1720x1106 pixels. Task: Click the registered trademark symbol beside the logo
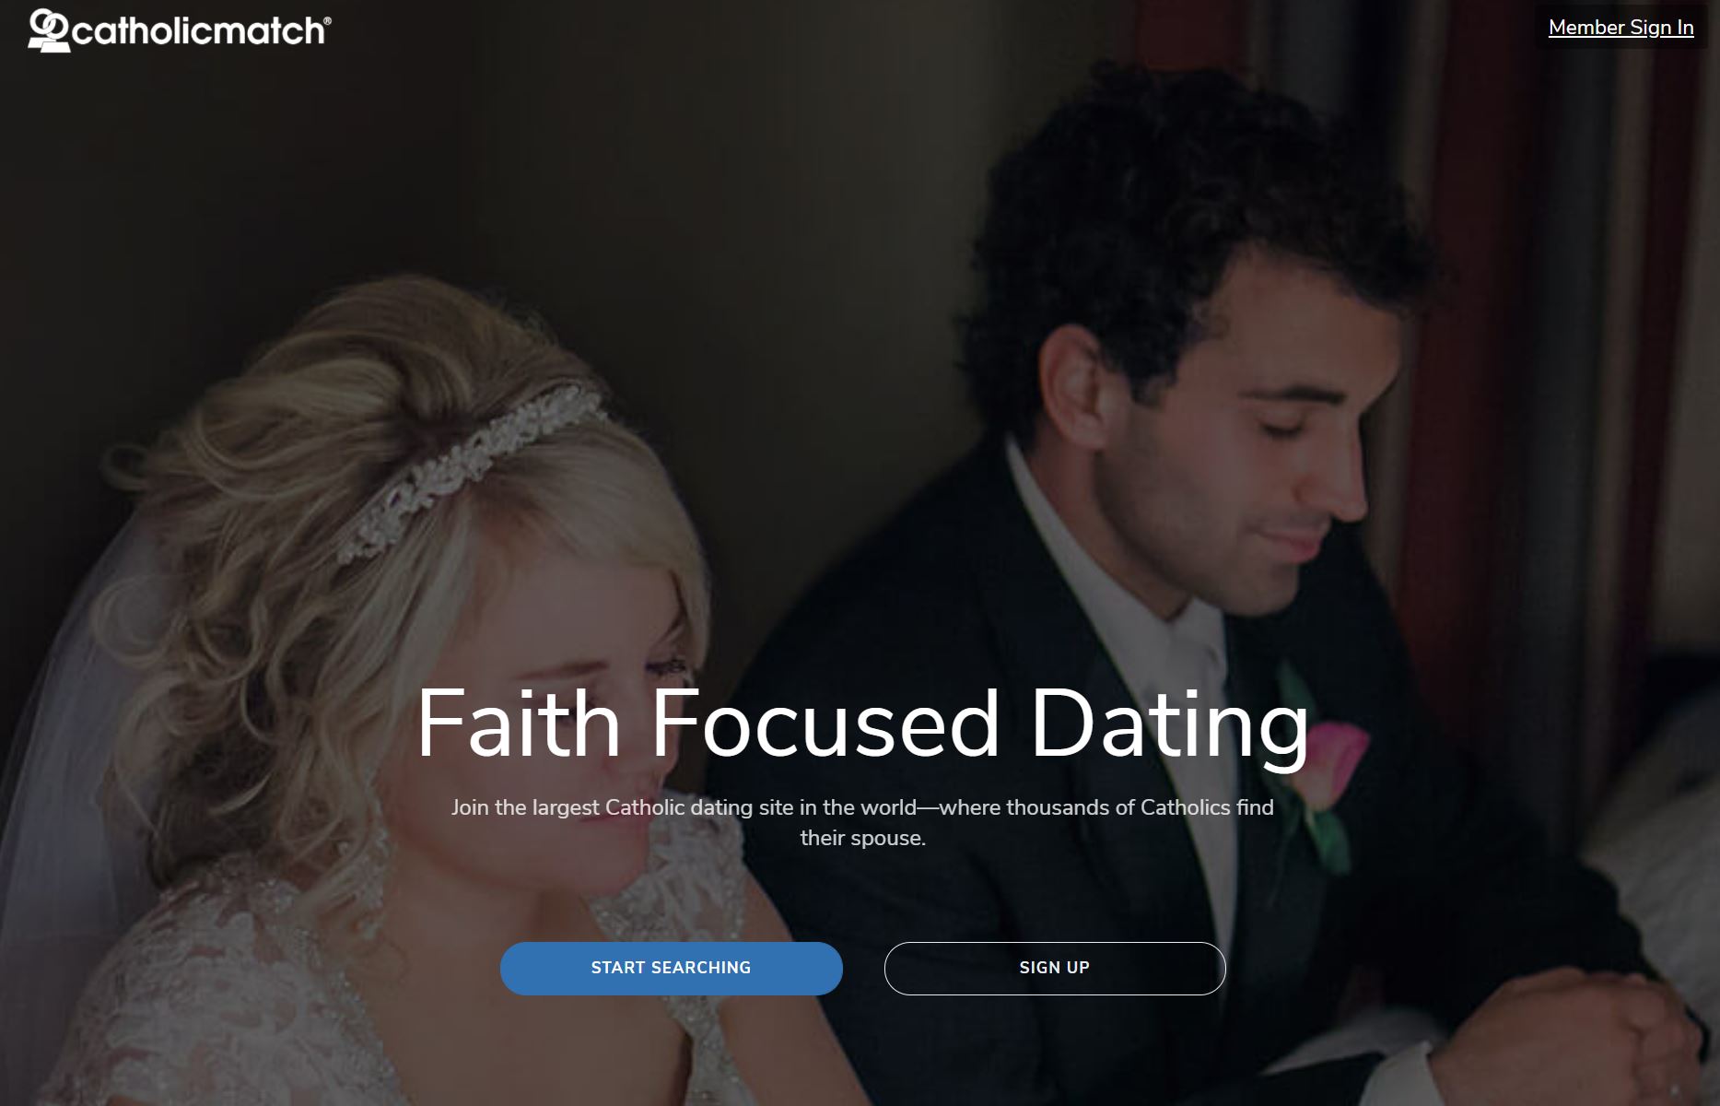[327, 19]
